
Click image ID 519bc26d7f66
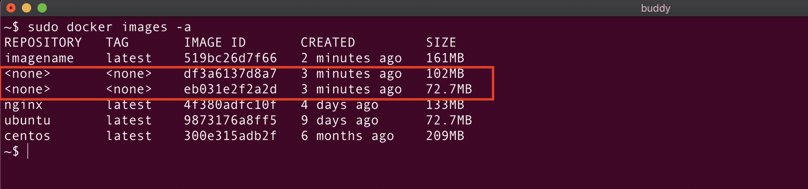(x=230, y=58)
